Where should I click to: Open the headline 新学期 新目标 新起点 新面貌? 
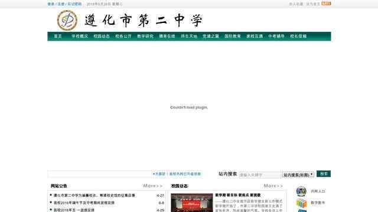pos(238,195)
